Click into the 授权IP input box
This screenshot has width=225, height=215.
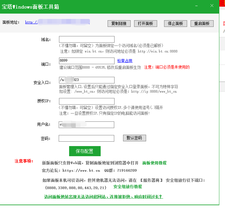pyautogui.click(x=87, y=101)
